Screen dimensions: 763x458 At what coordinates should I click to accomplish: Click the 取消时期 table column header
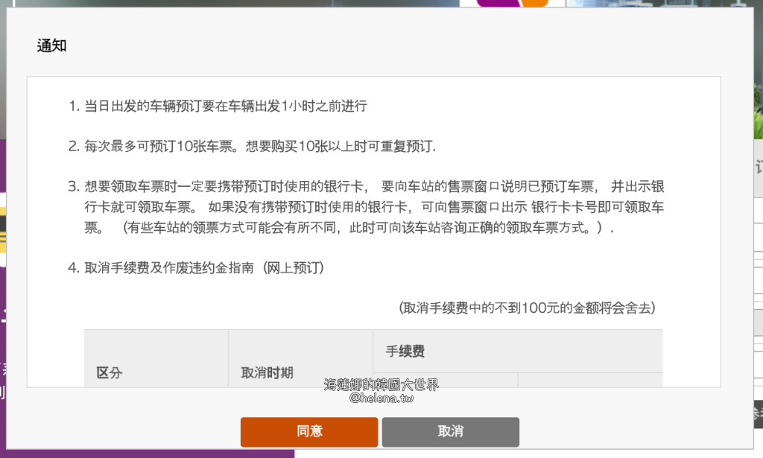tap(267, 372)
